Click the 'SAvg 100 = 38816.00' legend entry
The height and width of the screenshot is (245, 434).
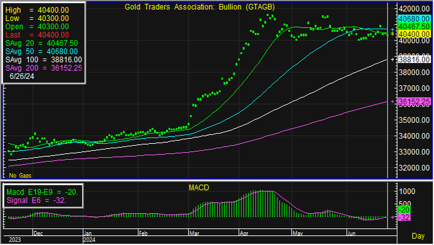tap(44, 60)
